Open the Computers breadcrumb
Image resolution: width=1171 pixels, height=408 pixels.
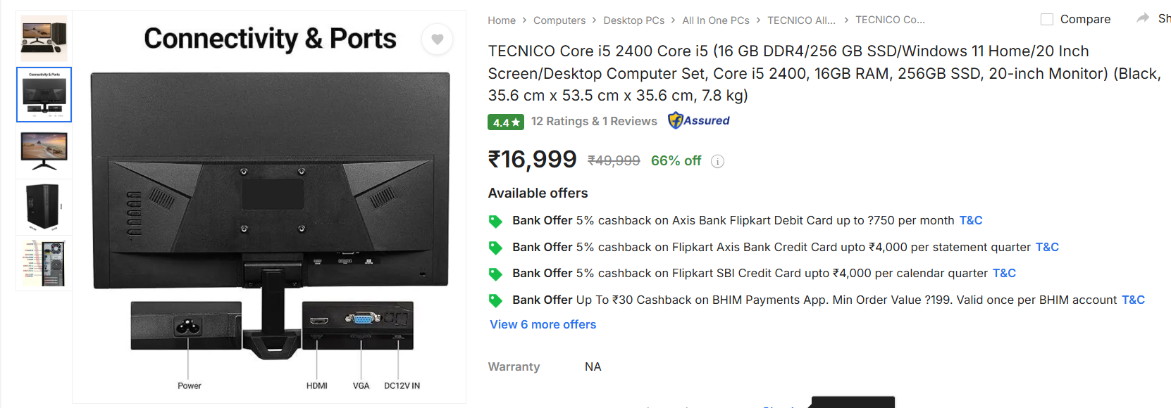559,20
